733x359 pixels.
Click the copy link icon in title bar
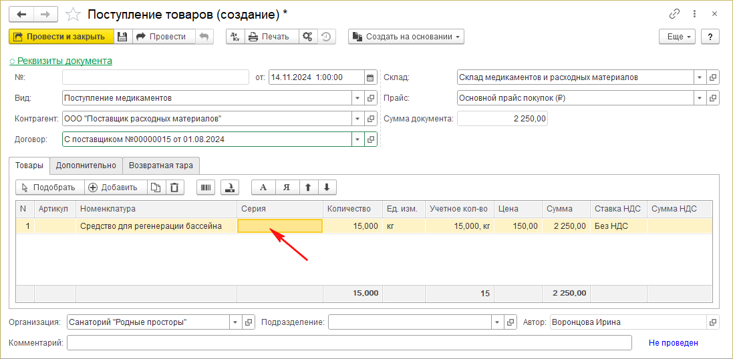(x=674, y=14)
